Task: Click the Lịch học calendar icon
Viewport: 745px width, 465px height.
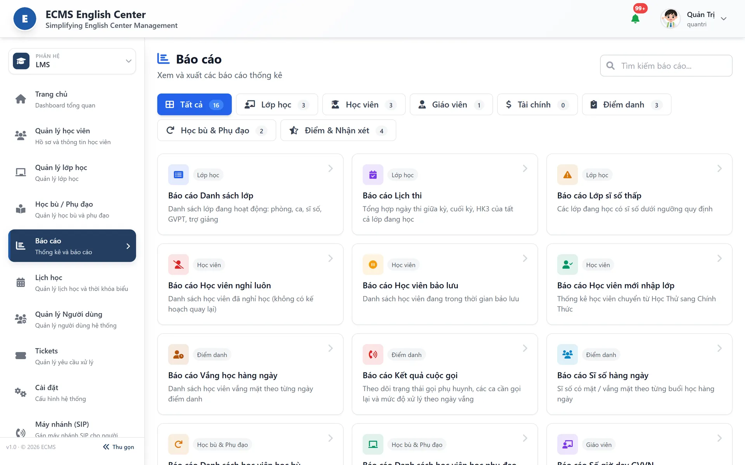Action: click(x=21, y=282)
